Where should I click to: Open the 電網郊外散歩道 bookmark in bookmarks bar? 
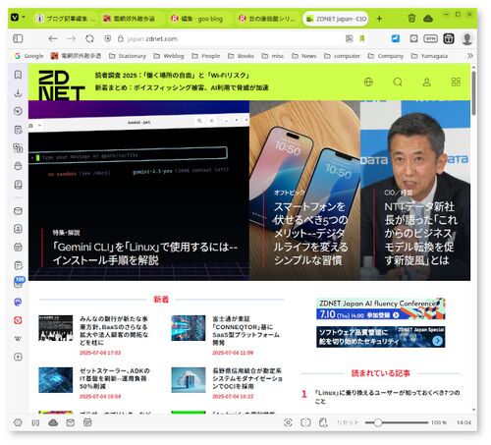tap(76, 56)
